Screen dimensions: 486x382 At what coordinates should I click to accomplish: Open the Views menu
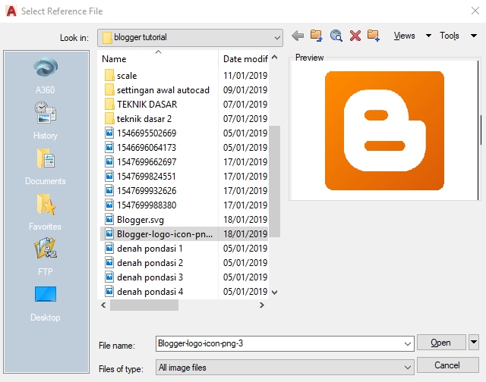point(404,36)
